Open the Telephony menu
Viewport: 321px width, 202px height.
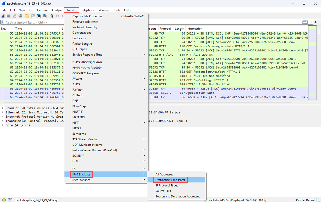click(x=88, y=10)
